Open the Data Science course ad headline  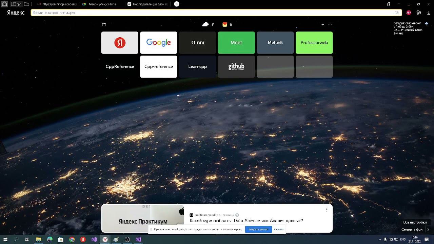click(x=246, y=221)
